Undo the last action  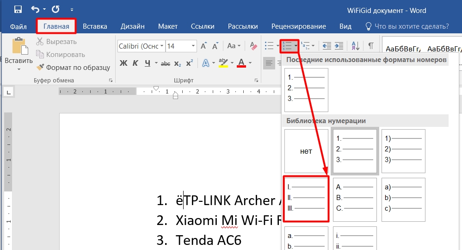click(35, 9)
